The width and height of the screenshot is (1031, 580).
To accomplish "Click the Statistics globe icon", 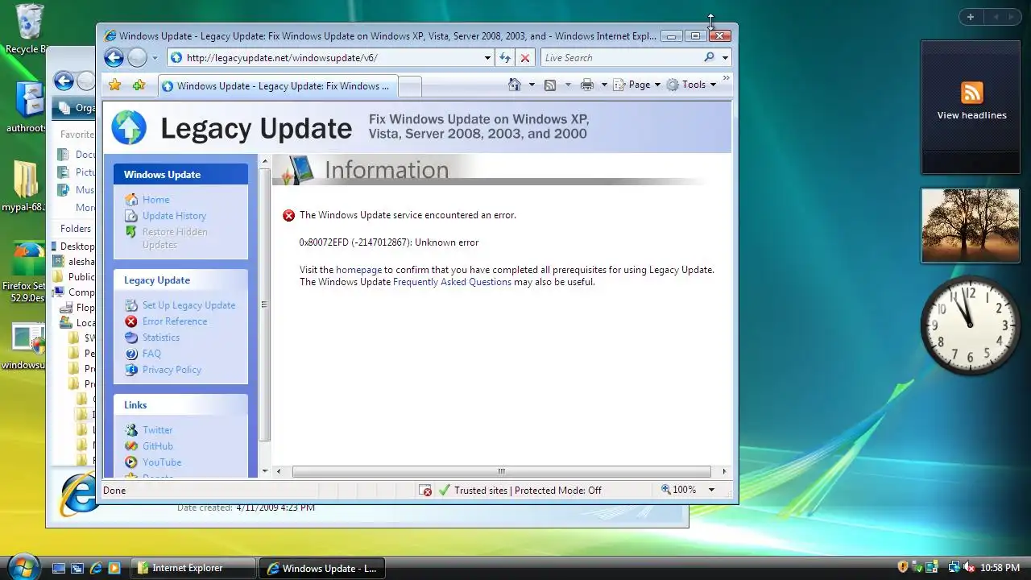I will click(x=131, y=338).
